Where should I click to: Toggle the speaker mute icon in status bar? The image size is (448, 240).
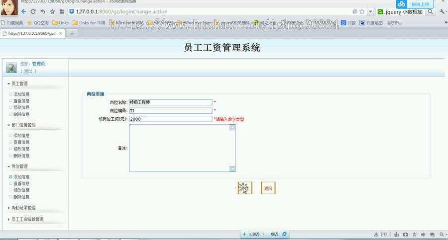[x=423, y=235]
